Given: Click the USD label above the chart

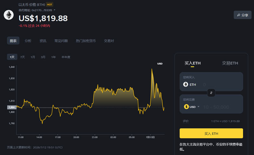Looking at the screenshot, I should [x=160, y=64].
